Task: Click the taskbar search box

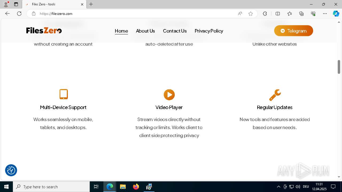Action: click(x=51, y=187)
